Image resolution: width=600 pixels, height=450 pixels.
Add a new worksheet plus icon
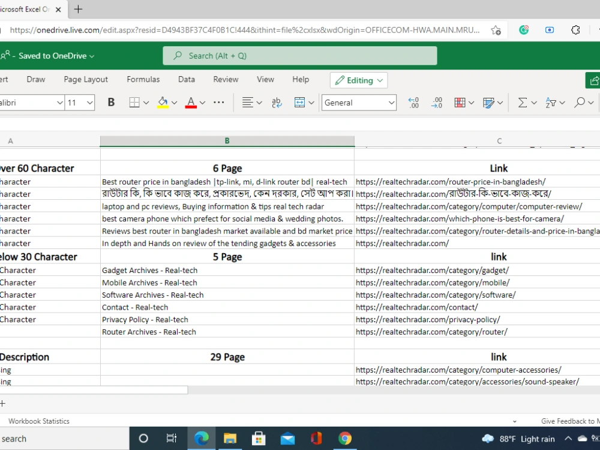(2, 403)
